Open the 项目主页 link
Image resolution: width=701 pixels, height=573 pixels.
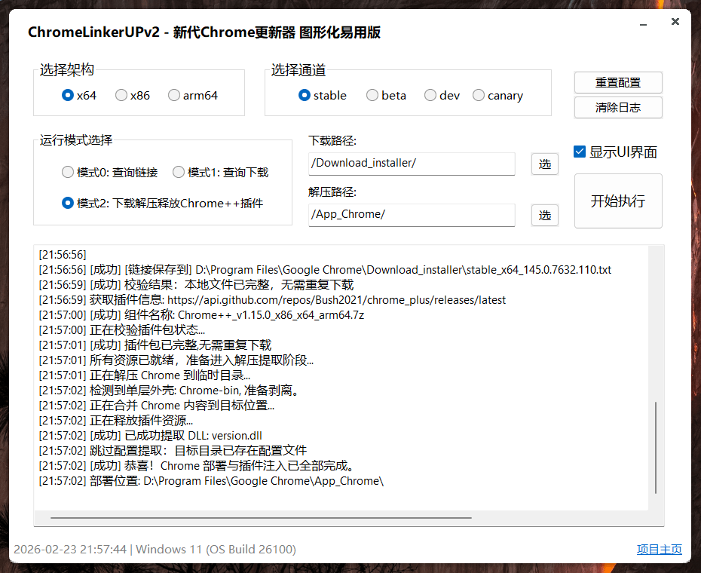click(x=660, y=550)
